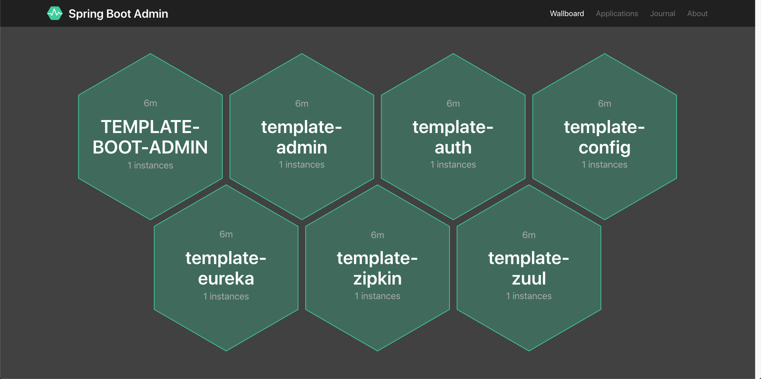Image resolution: width=761 pixels, height=379 pixels.
Task: Open the template-zipkin application tile
Action: (378, 268)
